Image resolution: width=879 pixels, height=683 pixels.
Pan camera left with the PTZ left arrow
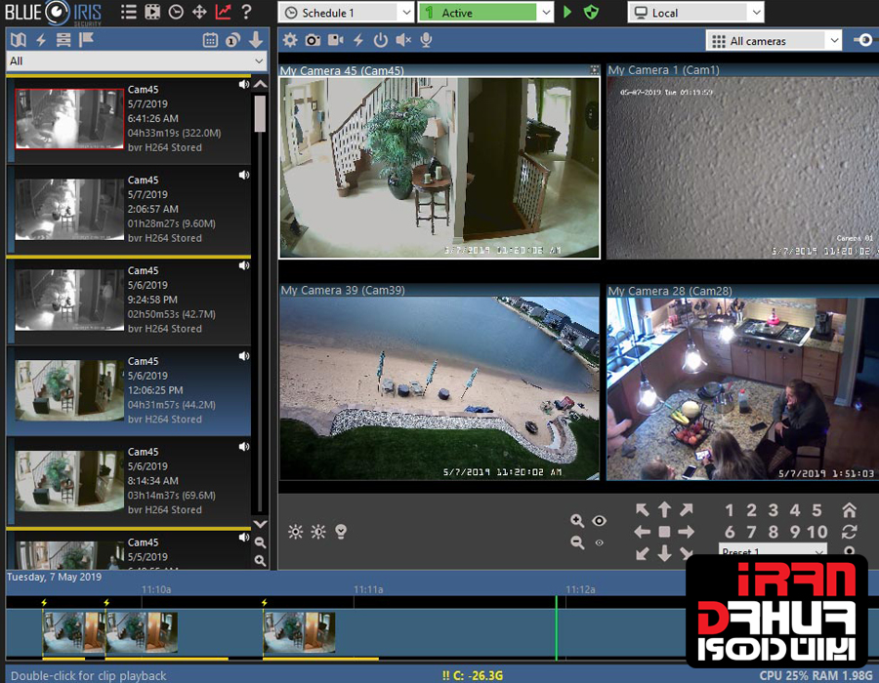(642, 532)
